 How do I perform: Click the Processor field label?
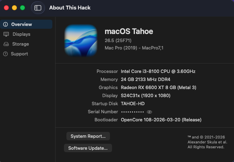click(x=107, y=71)
